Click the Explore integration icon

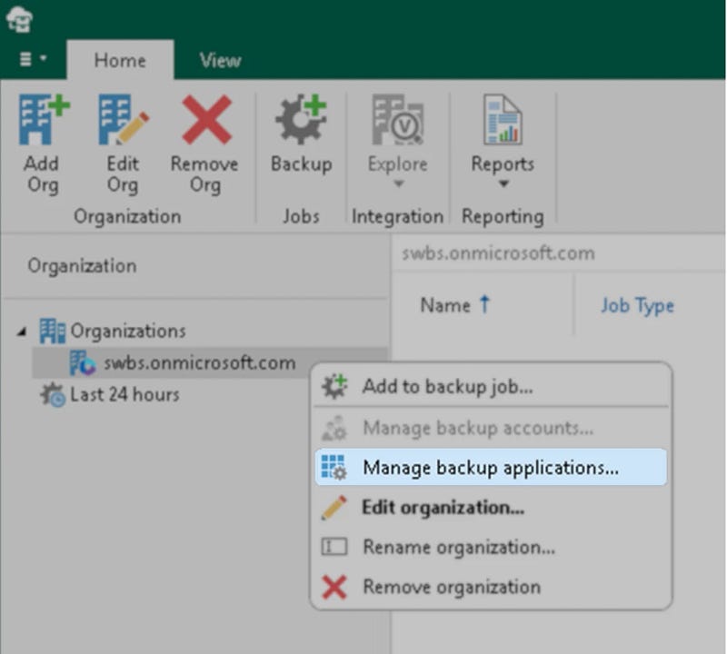[x=397, y=122]
